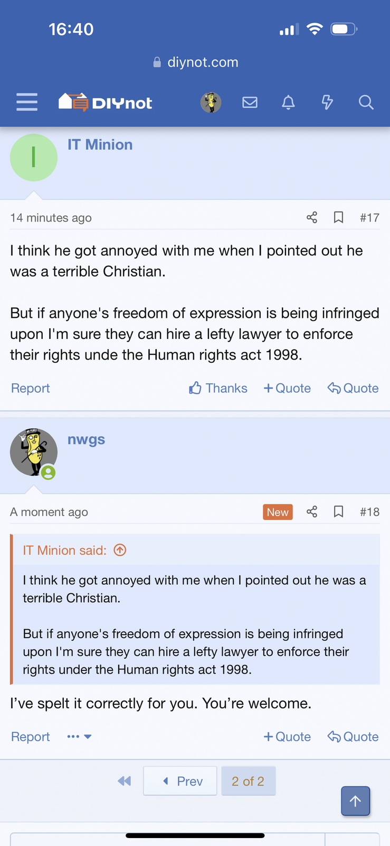Open the inbox envelope icon
The image size is (390, 846).
tap(250, 103)
